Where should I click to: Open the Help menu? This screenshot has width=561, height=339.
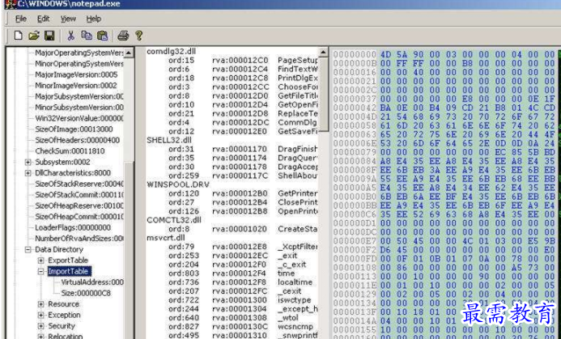pos(93,19)
